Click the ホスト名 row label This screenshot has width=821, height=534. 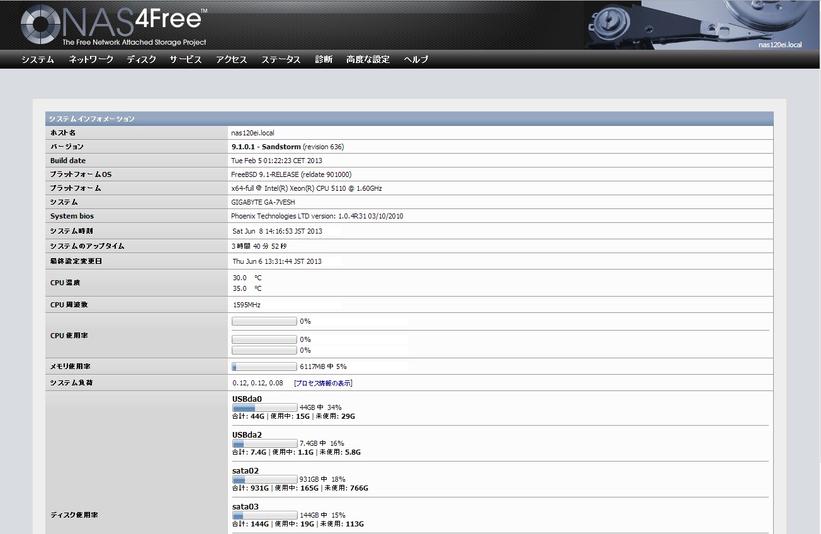point(63,133)
